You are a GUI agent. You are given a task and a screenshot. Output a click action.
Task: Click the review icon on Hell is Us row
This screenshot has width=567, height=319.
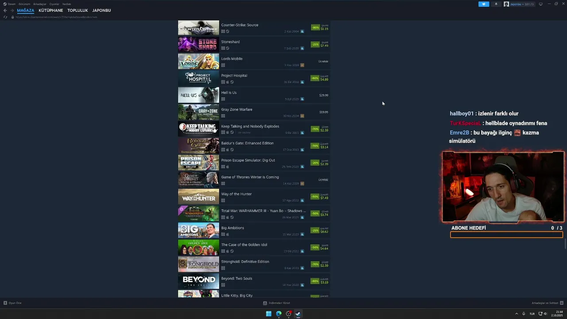click(x=302, y=99)
